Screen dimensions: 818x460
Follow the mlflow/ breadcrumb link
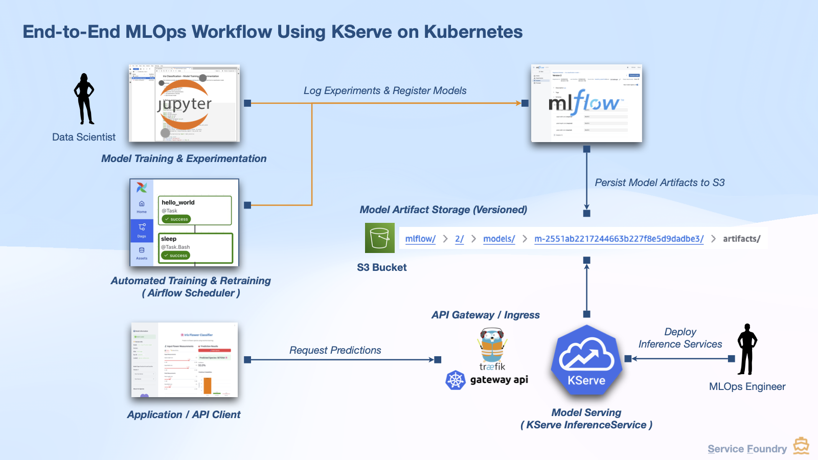(x=420, y=238)
